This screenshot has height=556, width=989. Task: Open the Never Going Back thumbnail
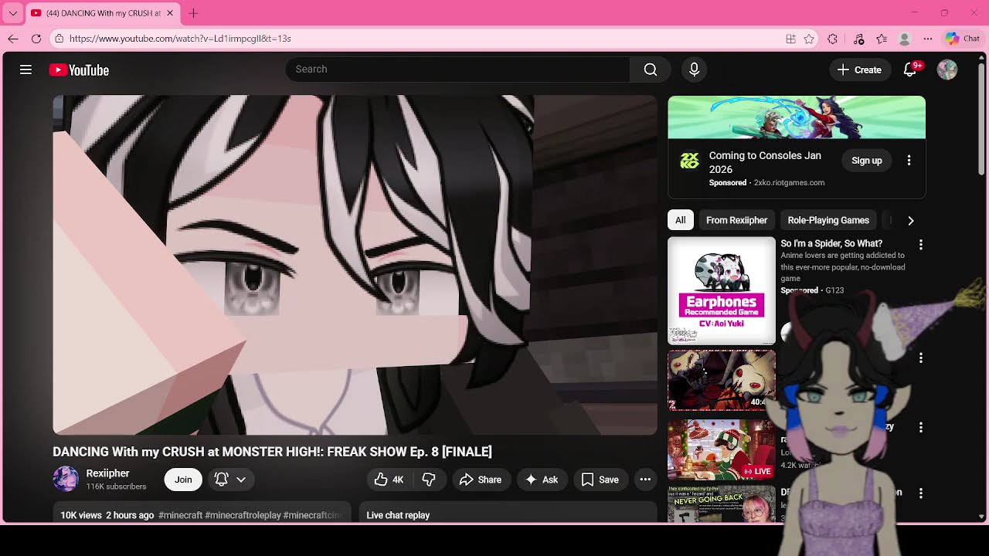(722, 504)
